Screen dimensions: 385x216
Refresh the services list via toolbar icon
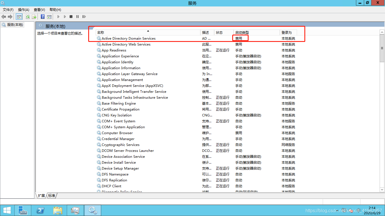tap(28, 17)
